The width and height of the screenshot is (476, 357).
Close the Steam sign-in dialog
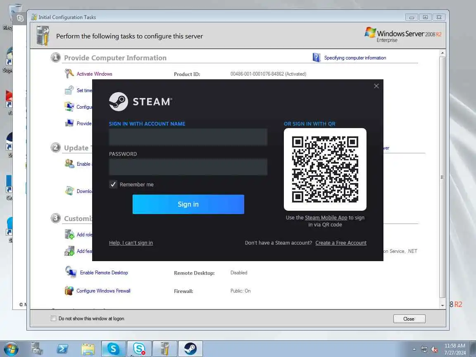click(376, 86)
